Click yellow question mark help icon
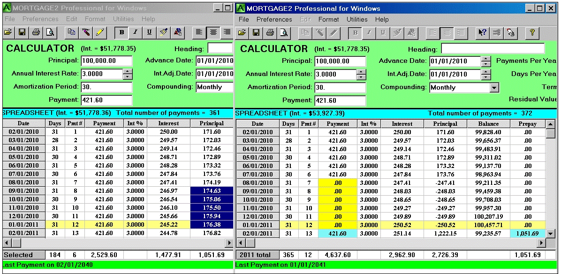This screenshot has height=274, width=561. pyautogui.click(x=532, y=32)
